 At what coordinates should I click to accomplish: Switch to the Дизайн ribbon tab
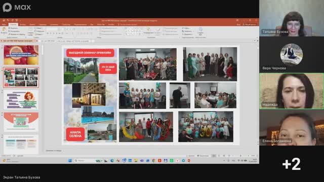pos(32,24)
